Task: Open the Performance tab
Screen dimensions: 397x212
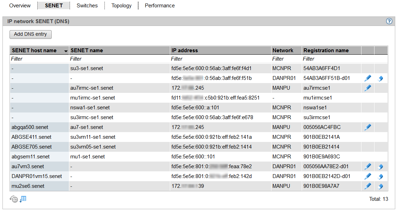Action: (x=160, y=6)
